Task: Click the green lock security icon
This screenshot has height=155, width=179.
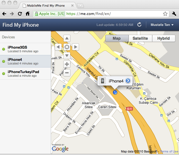Action: (36, 14)
